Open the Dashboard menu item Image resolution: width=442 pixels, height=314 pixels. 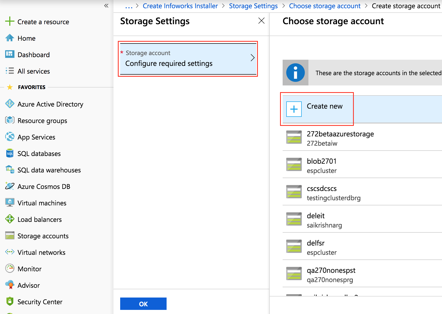[34, 55]
